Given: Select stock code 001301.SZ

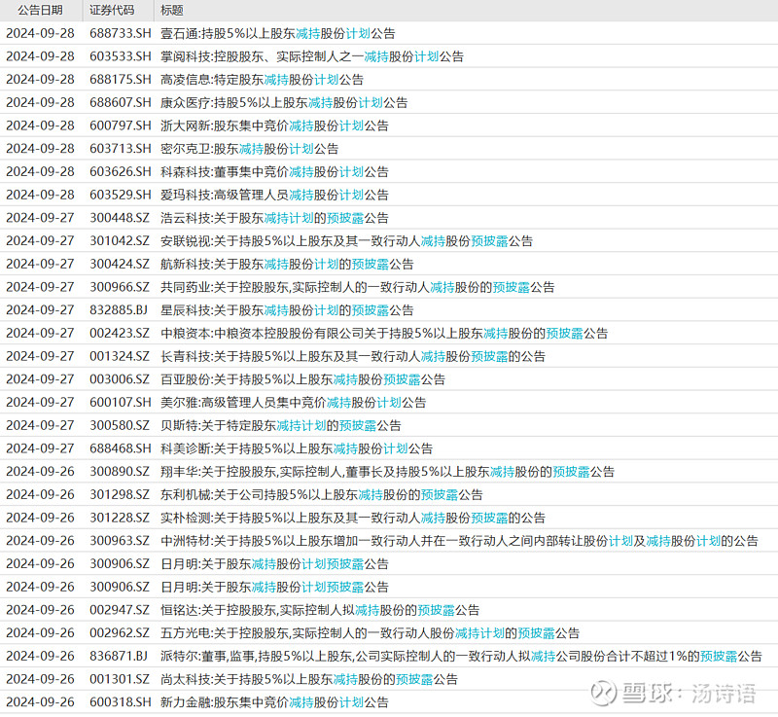Looking at the screenshot, I should pos(119,679).
